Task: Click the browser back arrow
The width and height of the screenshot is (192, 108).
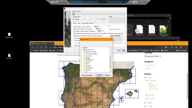Action: [32, 47]
